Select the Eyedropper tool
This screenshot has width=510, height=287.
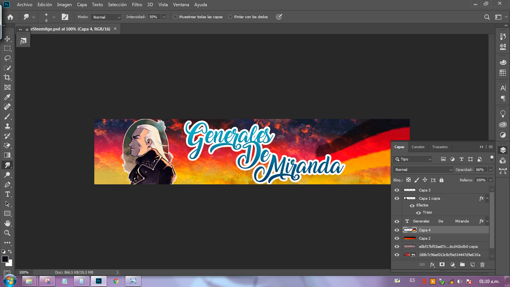(7, 97)
